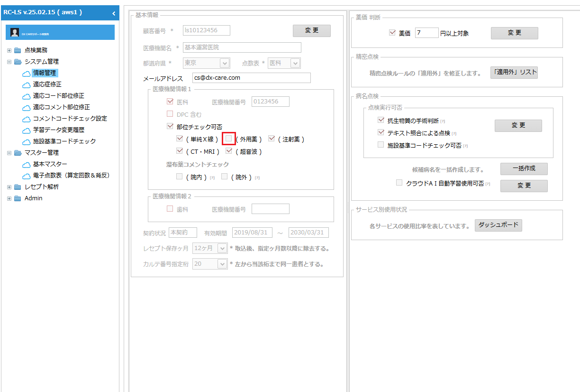
Task: Open 学習データ変更履歴 in the tree
Action: (59, 130)
